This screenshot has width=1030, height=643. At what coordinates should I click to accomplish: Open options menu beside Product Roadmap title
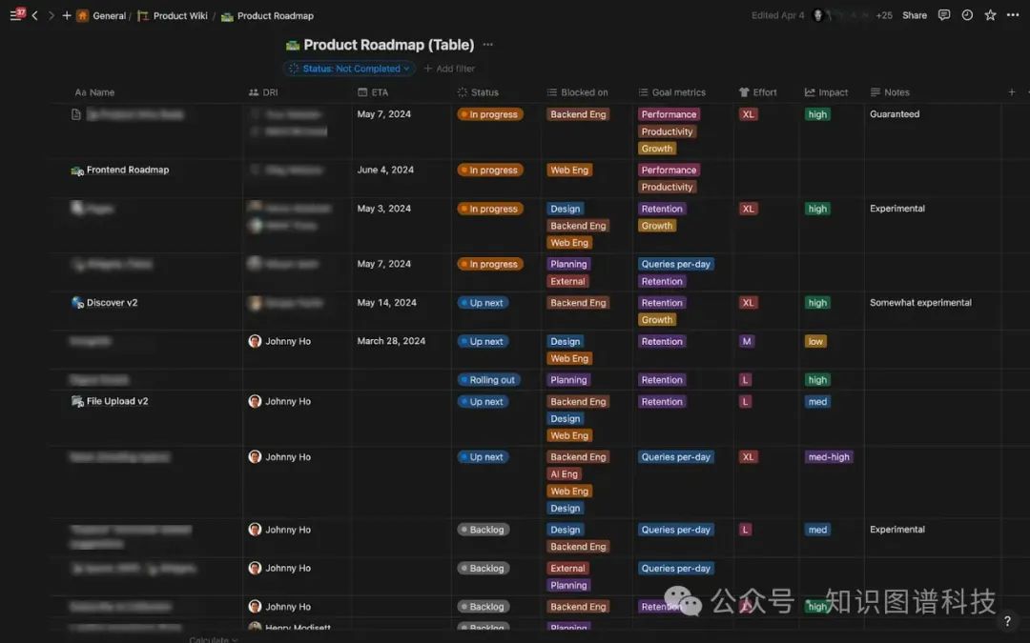point(488,45)
